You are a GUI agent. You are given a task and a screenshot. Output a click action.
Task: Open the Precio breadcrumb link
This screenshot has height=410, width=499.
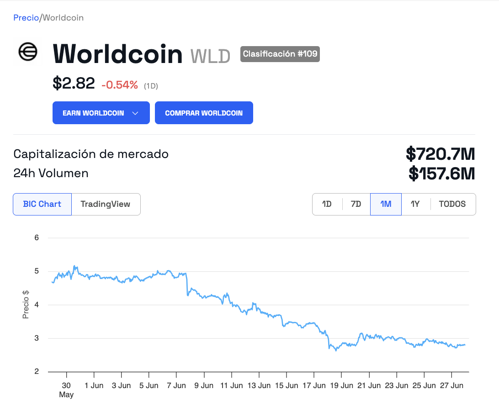click(26, 18)
